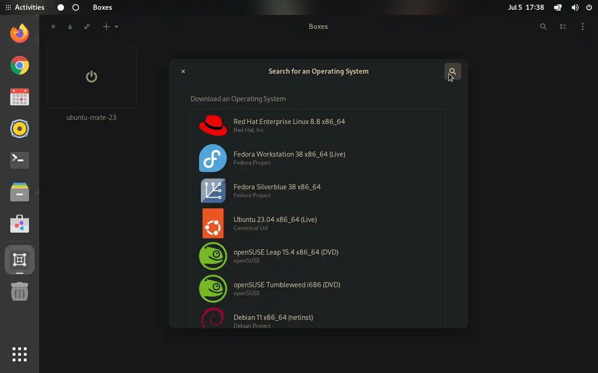
Task: Expand the dropdown arrow next to plus
Action: pos(116,27)
